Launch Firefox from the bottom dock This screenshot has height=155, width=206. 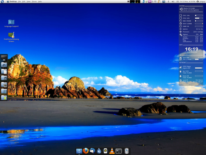pos(86,151)
